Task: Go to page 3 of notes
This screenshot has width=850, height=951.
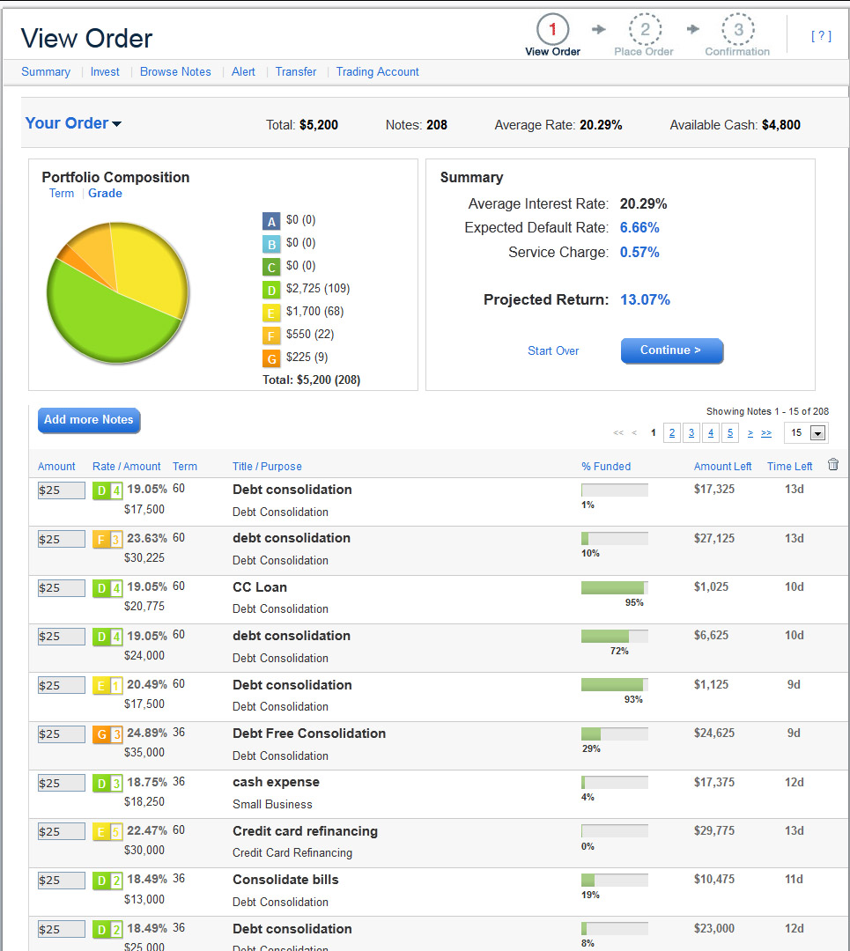Action: tap(691, 433)
